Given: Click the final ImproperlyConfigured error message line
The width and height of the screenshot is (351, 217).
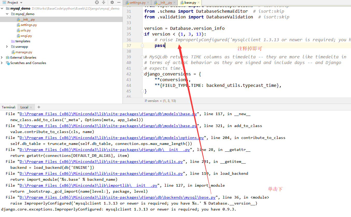Looking at the screenshot, I should [119, 209].
